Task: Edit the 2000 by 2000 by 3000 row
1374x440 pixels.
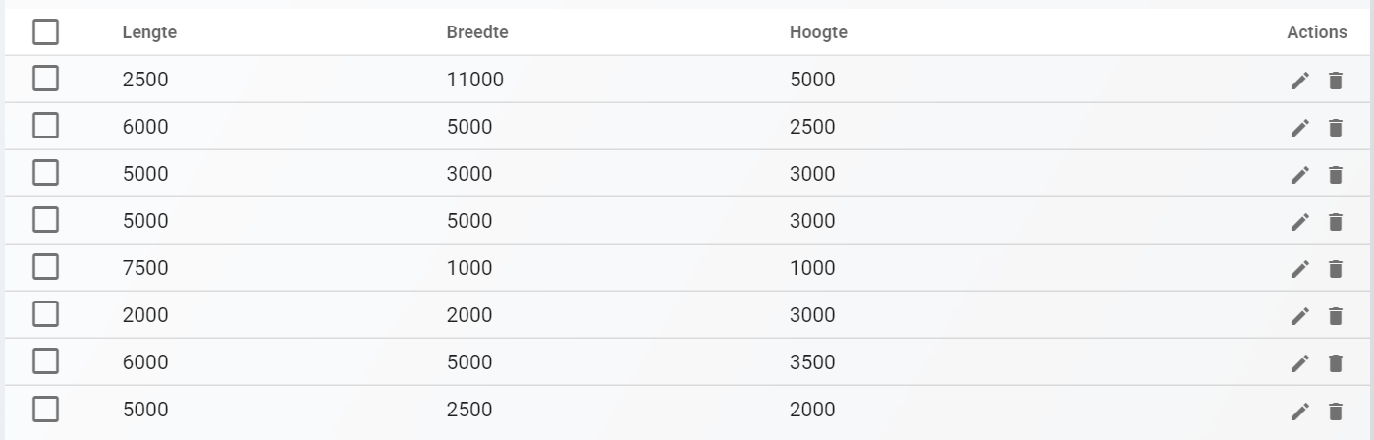Action: click(x=1300, y=316)
